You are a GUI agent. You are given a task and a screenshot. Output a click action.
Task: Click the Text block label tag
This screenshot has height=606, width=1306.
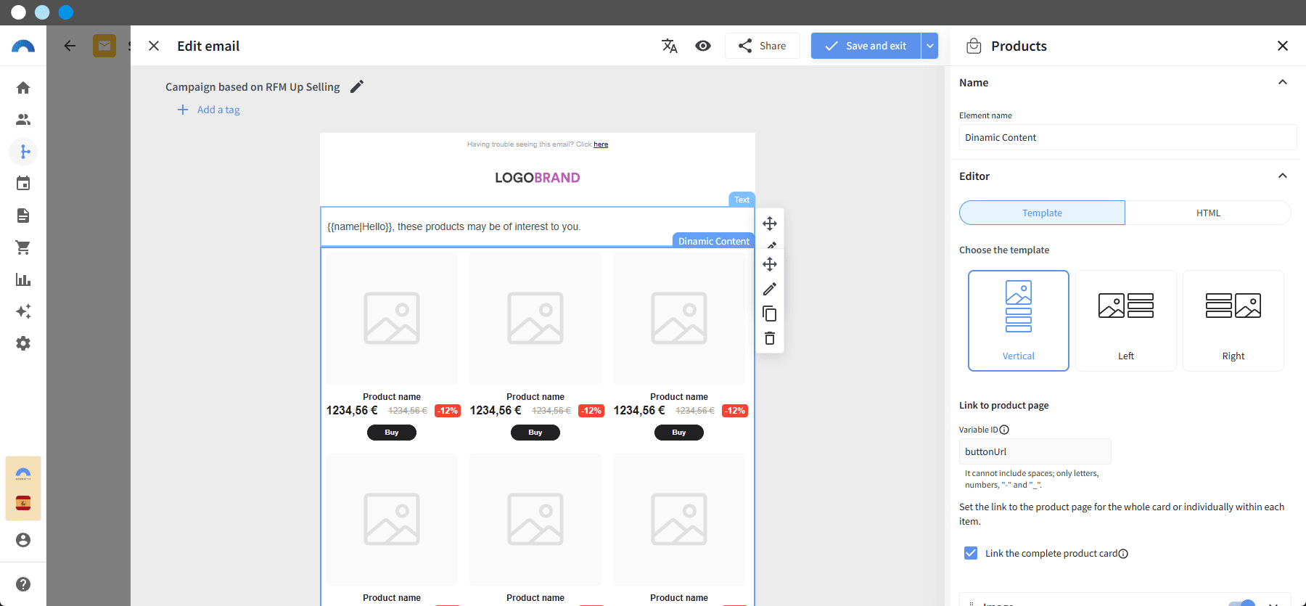pyautogui.click(x=742, y=200)
